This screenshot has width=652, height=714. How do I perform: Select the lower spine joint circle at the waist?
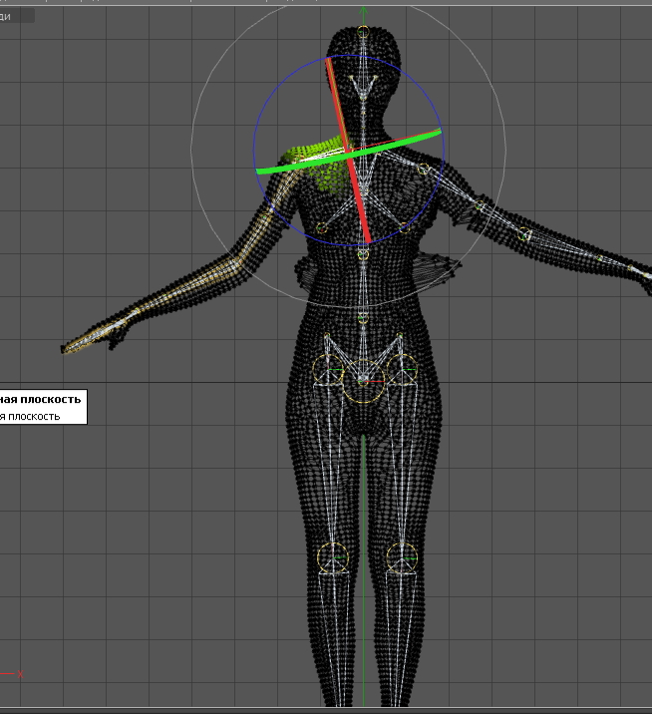pos(363,318)
